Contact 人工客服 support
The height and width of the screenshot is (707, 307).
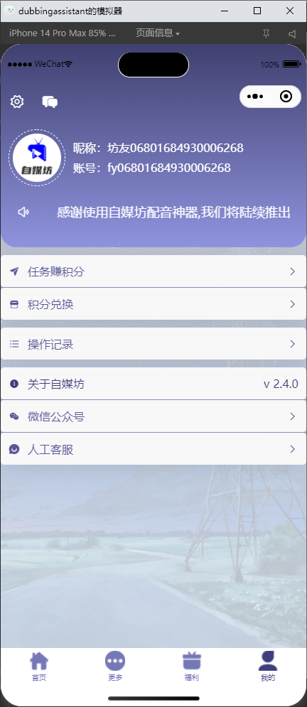(153, 449)
